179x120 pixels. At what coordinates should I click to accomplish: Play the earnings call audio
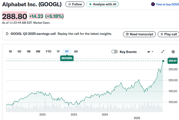click(168, 34)
